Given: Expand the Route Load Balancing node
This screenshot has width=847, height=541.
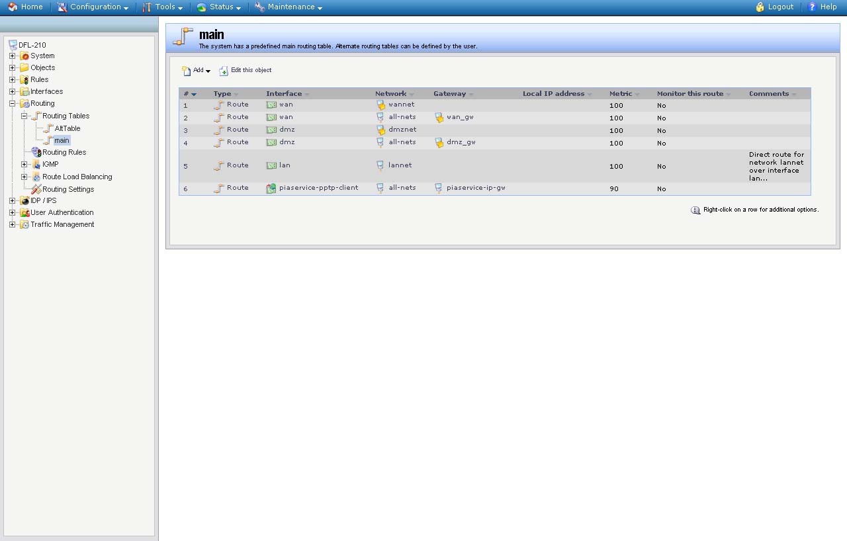Looking at the screenshot, I should (24, 177).
